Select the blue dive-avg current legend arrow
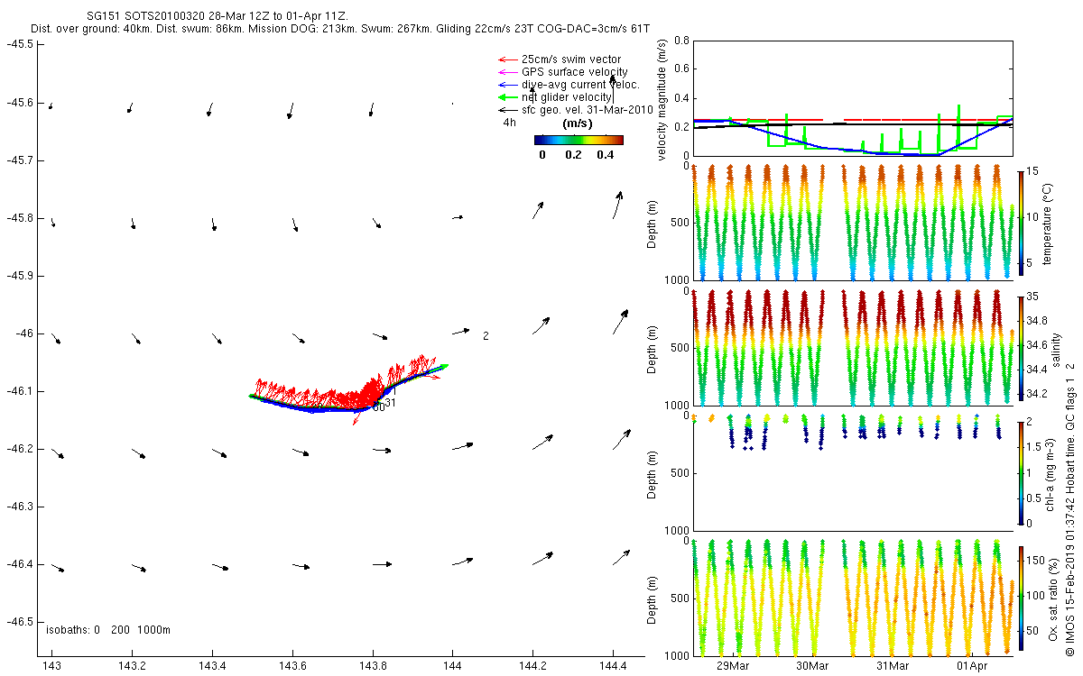1083x676 pixels. pos(506,85)
